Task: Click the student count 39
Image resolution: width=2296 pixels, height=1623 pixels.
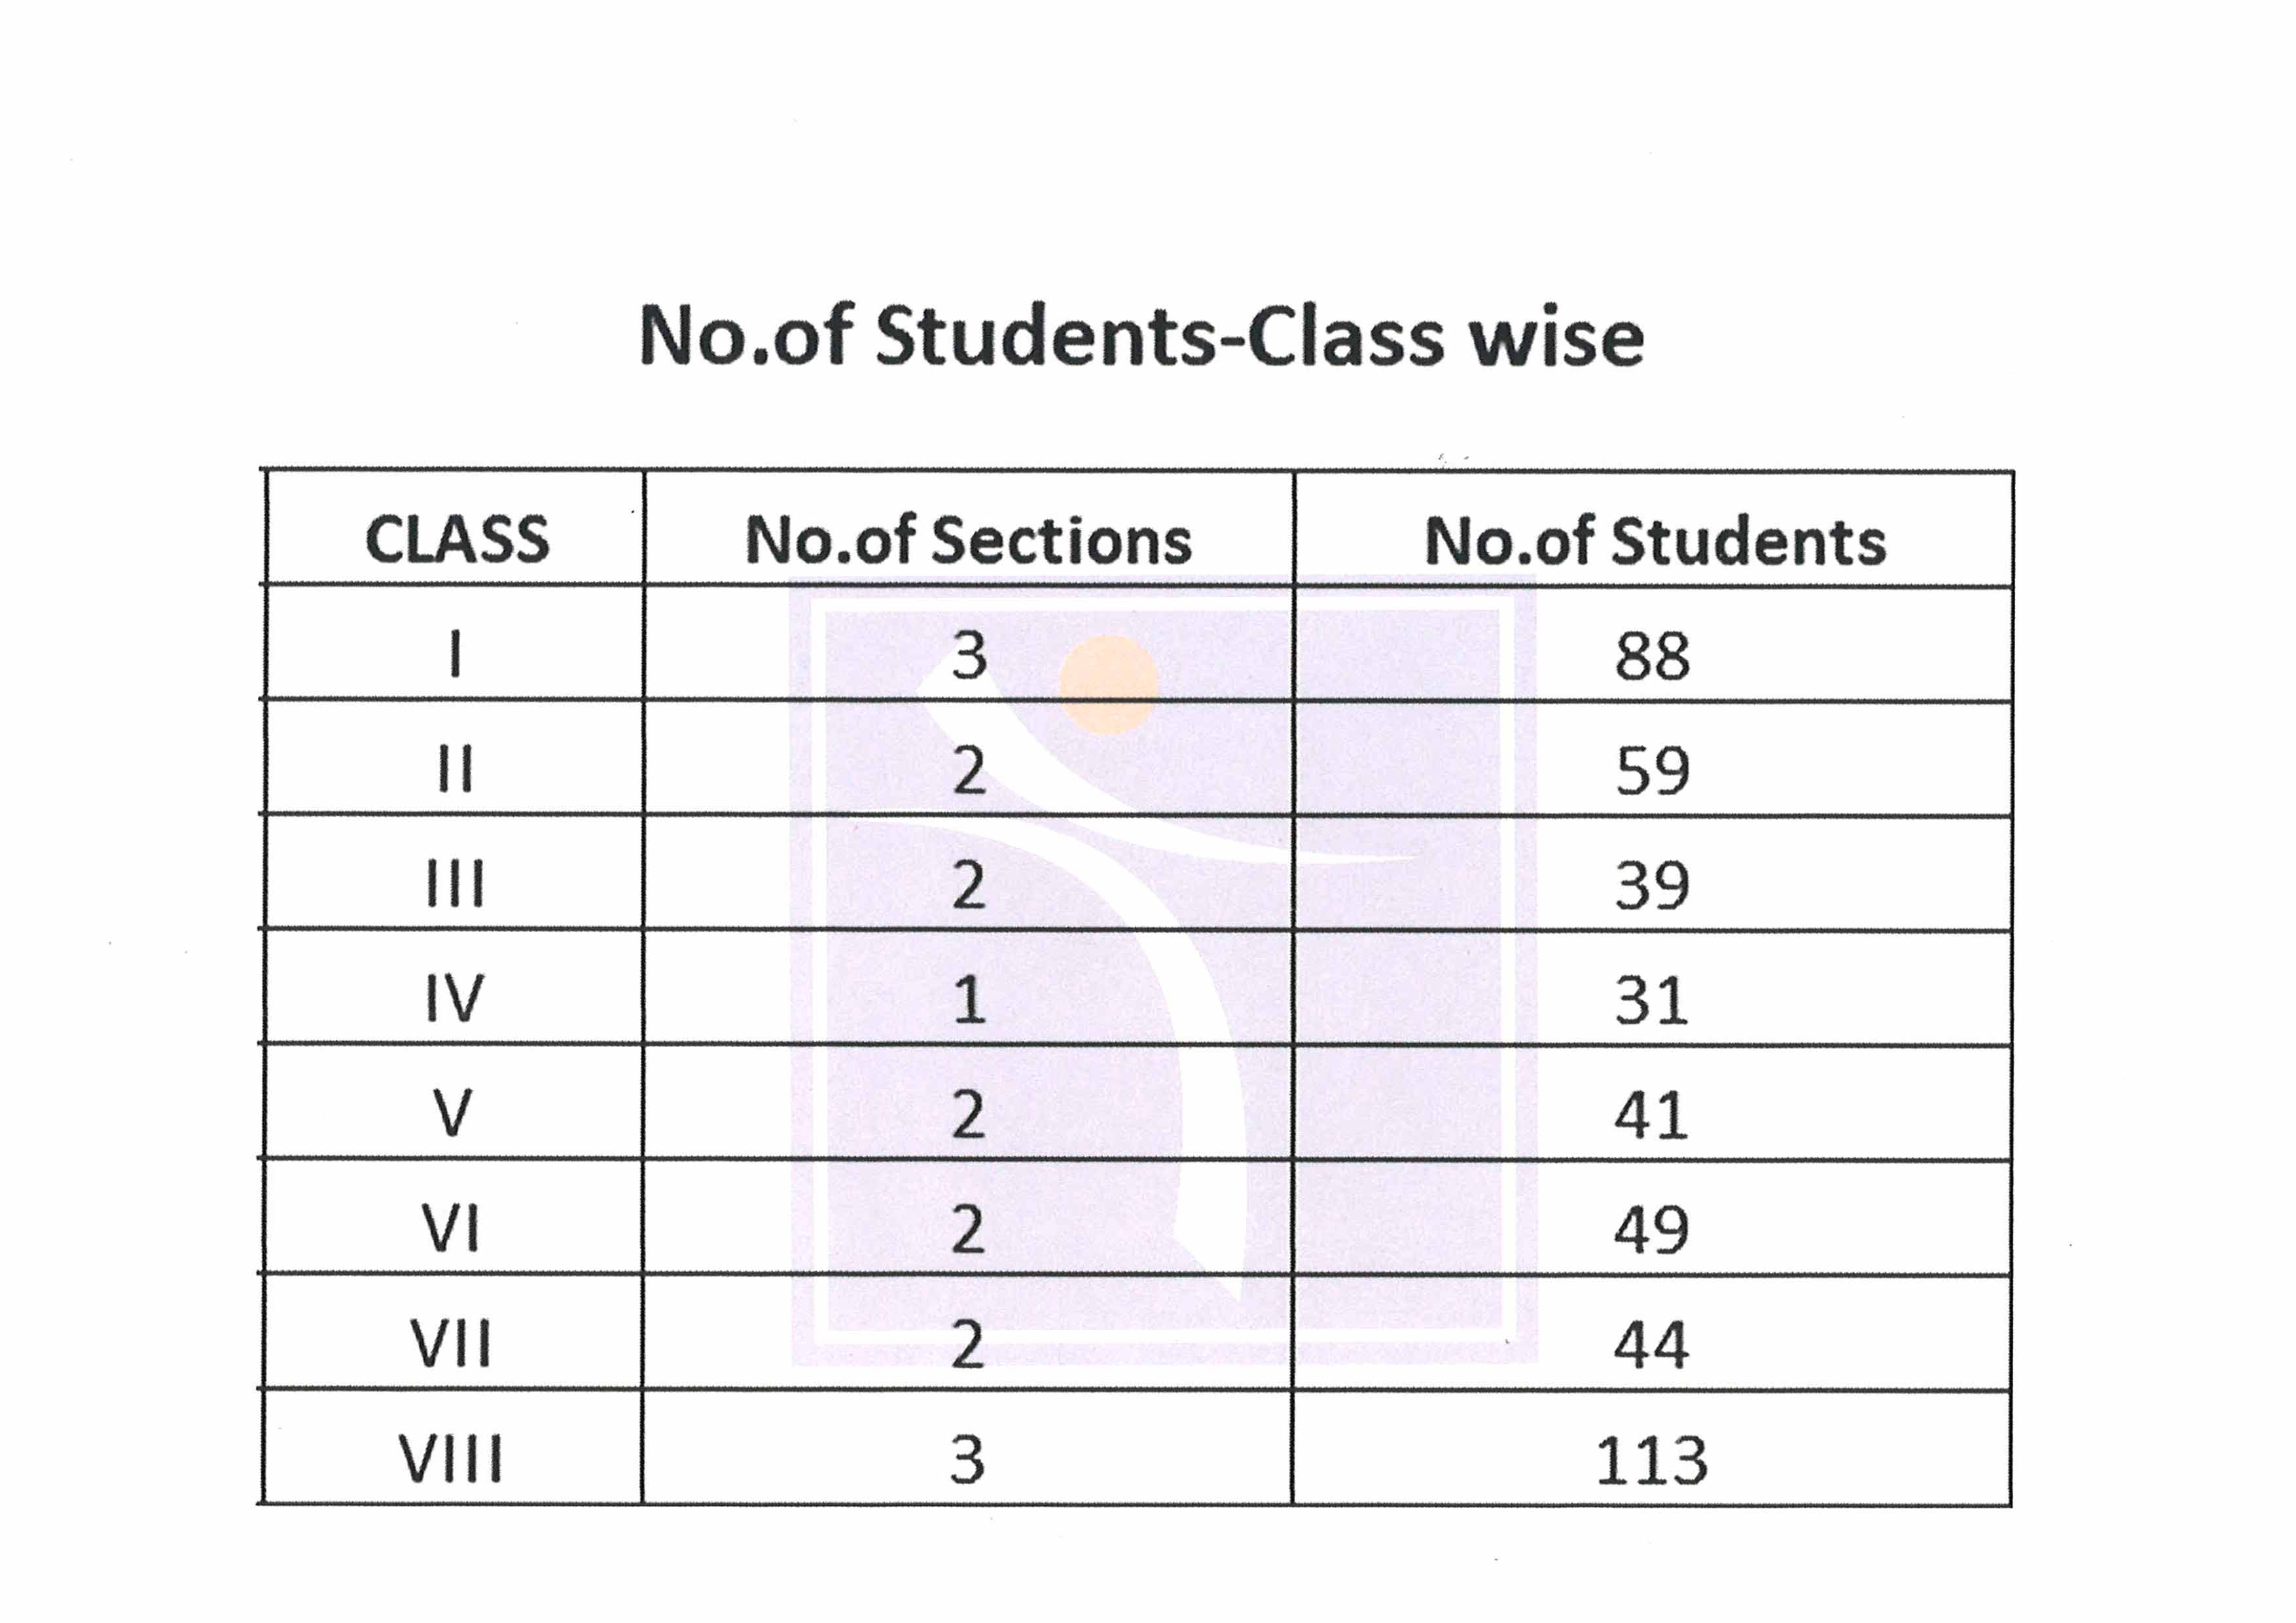Action: coord(1652,885)
